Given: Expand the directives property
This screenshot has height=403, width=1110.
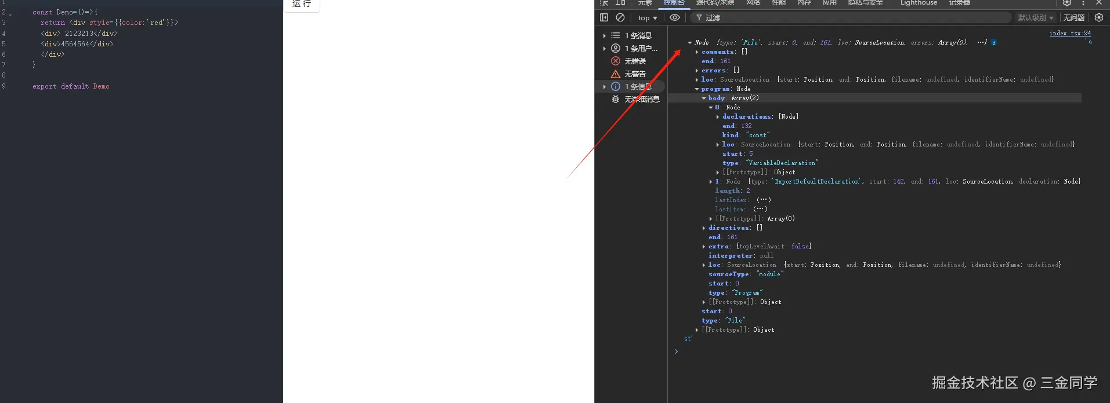Looking at the screenshot, I should (704, 228).
